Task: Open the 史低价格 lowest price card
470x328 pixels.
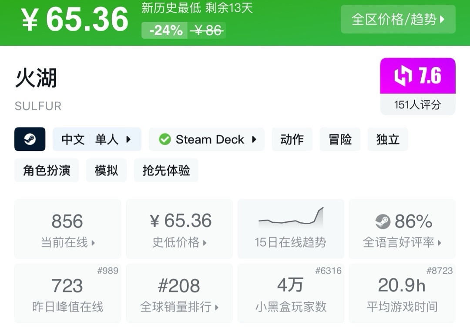Action: (179, 229)
